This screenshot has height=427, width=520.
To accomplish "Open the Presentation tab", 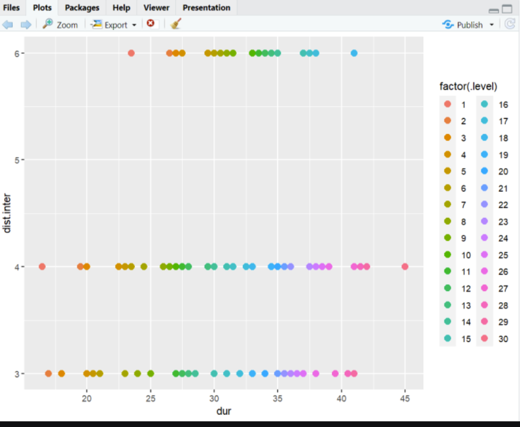I will pos(206,8).
